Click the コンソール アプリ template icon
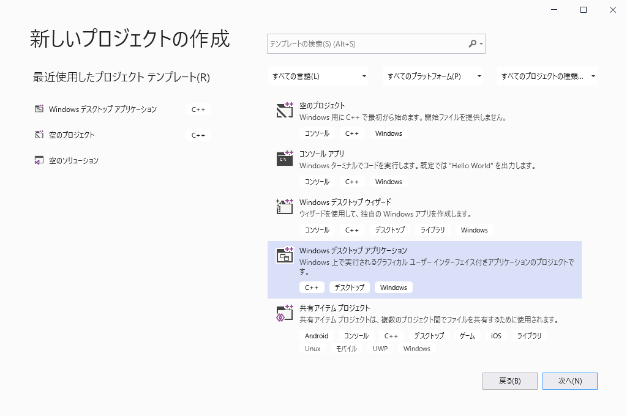 point(285,158)
